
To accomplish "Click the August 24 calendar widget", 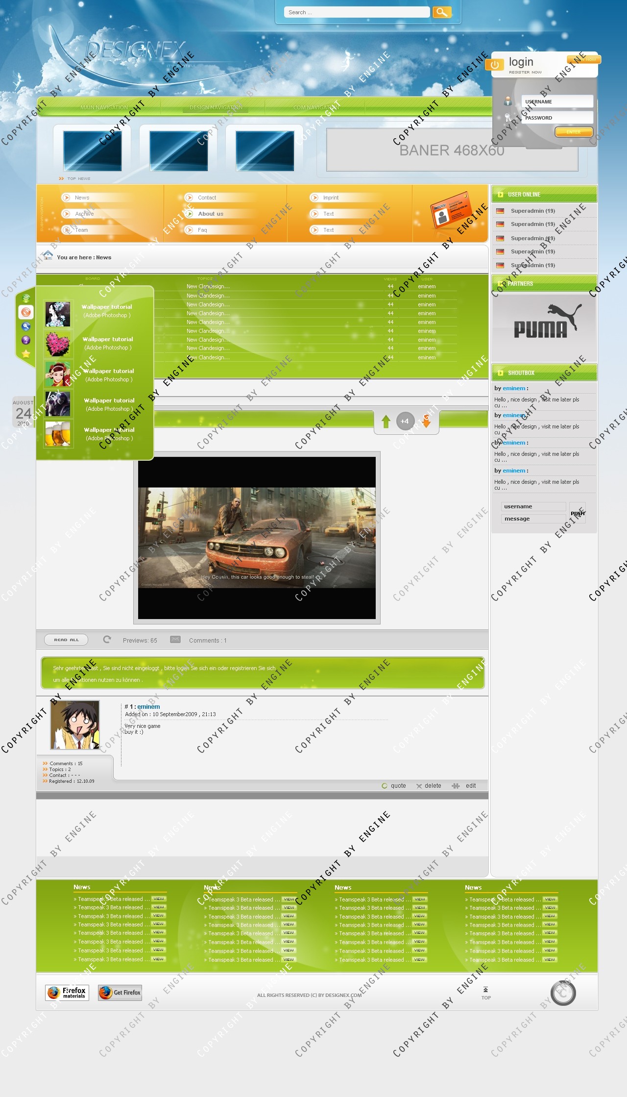I will point(23,412).
